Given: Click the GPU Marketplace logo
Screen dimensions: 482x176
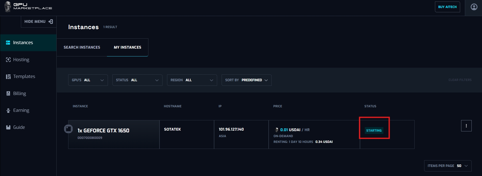Looking at the screenshot, I should click(28, 7).
